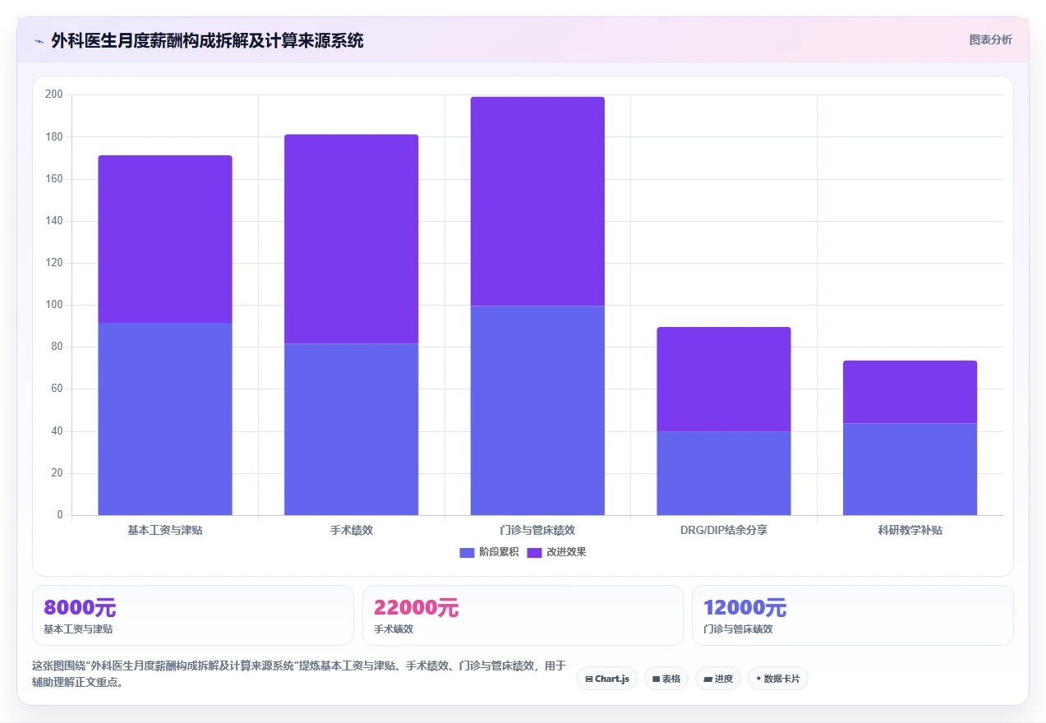
Task: Click x-axis label 基本工资与津贴
Action: [165, 530]
